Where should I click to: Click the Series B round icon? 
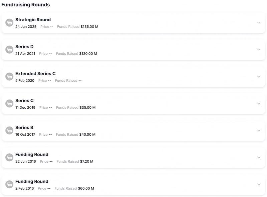pos(9,130)
